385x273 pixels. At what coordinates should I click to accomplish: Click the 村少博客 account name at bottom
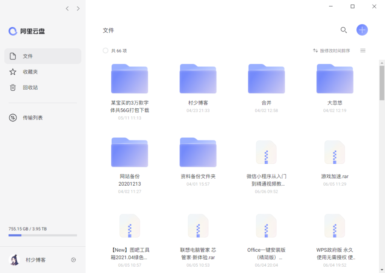point(36,260)
